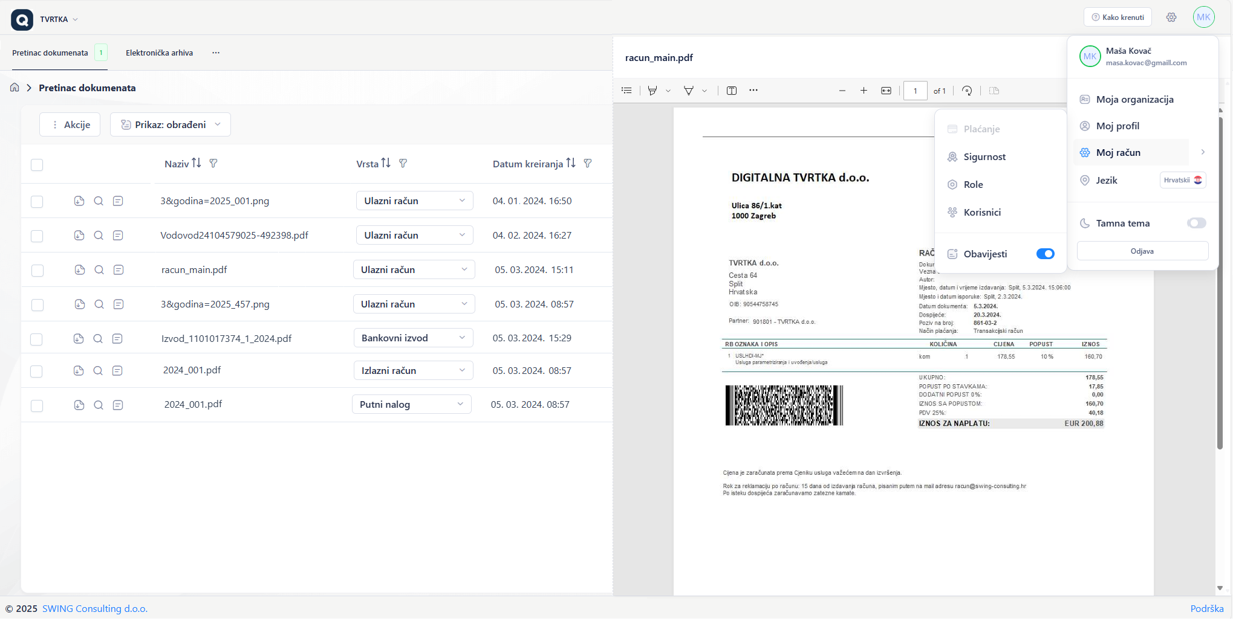The image size is (1233, 621).
Task: Zoom out the PDF document
Action: click(x=842, y=91)
